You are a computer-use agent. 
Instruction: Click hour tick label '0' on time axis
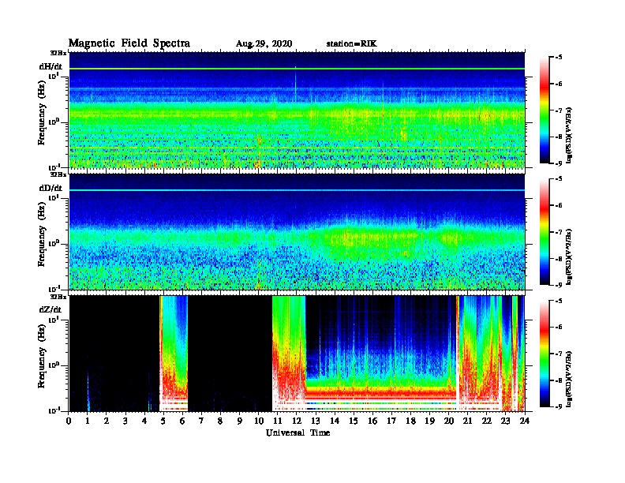click(69, 421)
